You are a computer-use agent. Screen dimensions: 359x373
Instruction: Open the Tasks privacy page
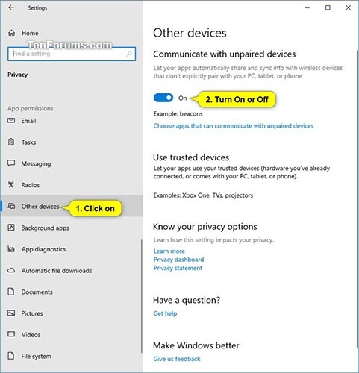(28, 142)
